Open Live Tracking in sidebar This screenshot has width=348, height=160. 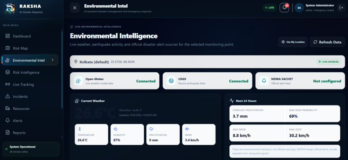30,84
